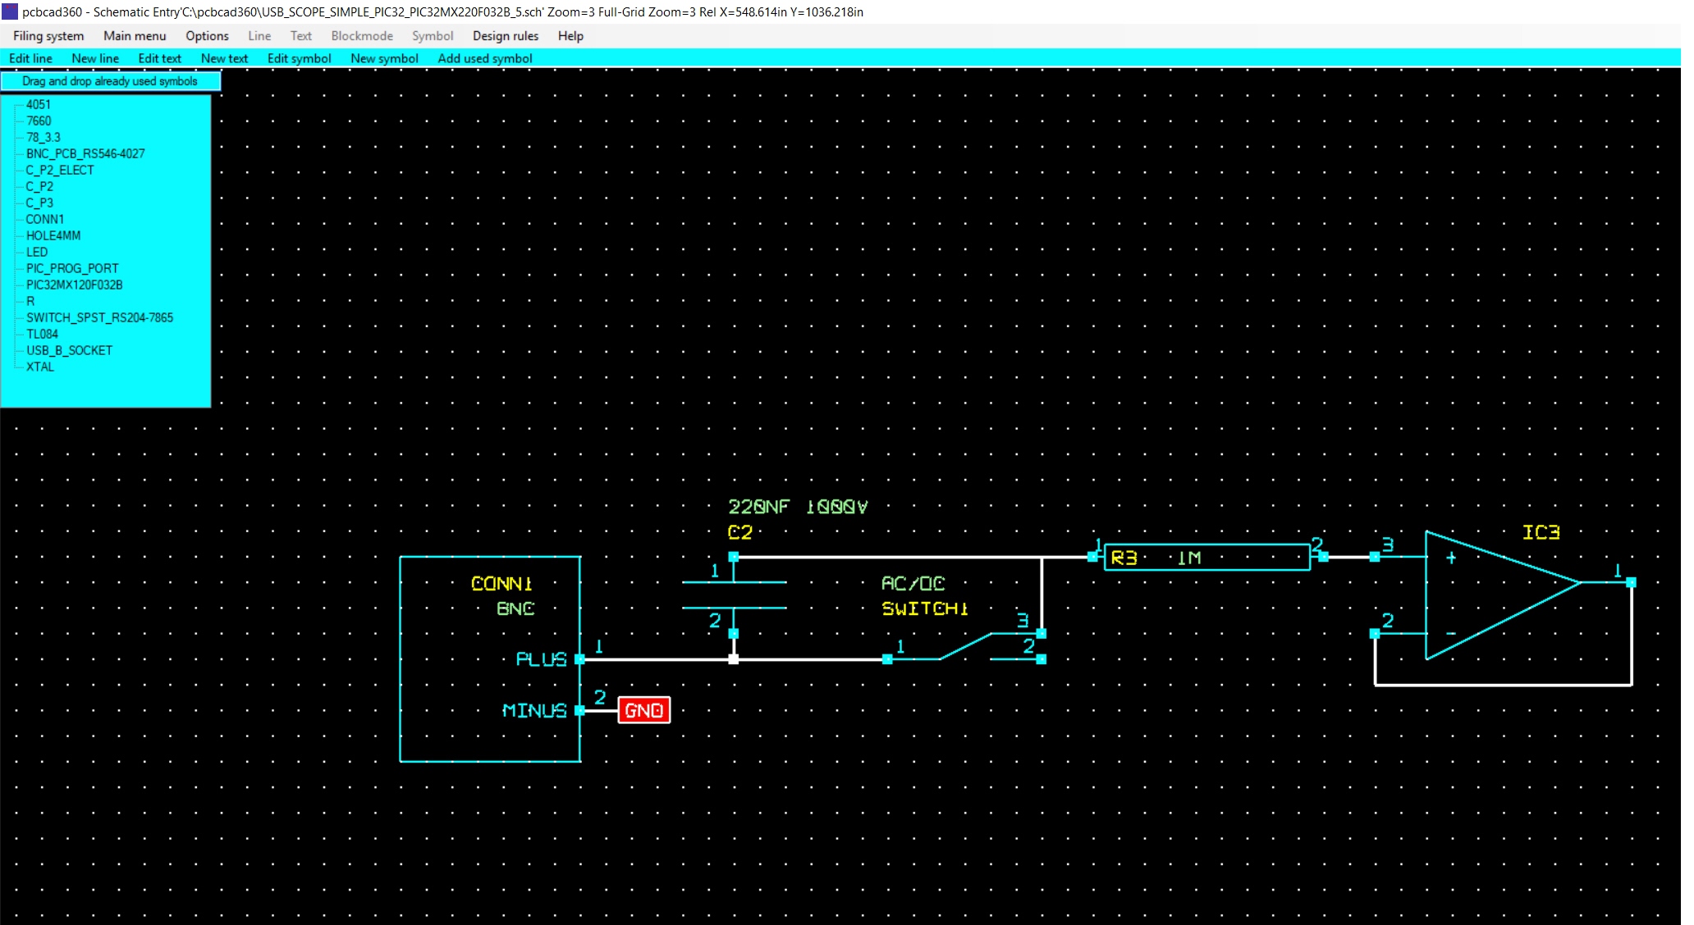Select TL084 symbol entry
The width and height of the screenshot is (1694, 925).
point(42,334)
